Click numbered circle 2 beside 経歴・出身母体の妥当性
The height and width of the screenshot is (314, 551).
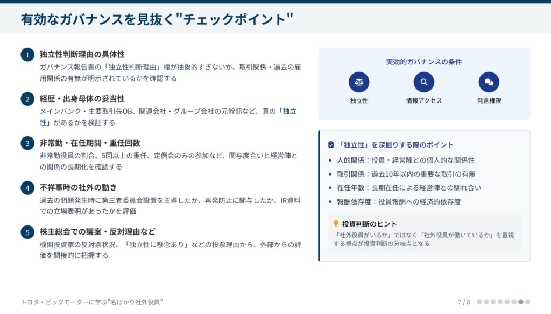[x=27, y=99]
